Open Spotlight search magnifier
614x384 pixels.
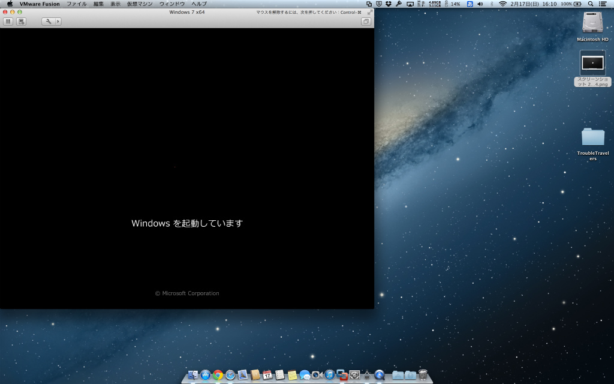coord(591,4)
